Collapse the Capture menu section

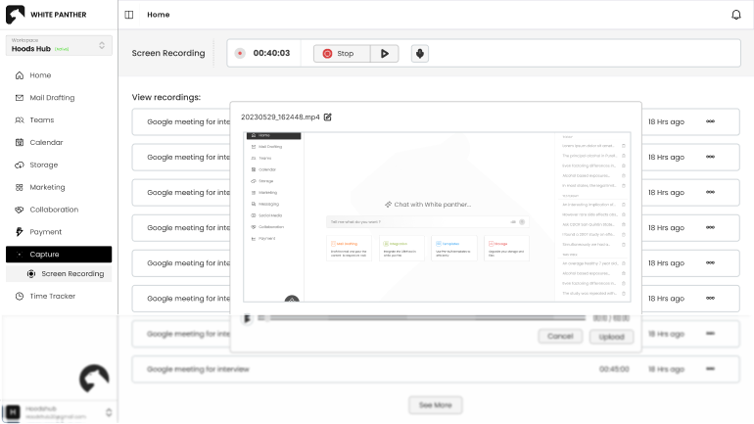tap(57, 255)
